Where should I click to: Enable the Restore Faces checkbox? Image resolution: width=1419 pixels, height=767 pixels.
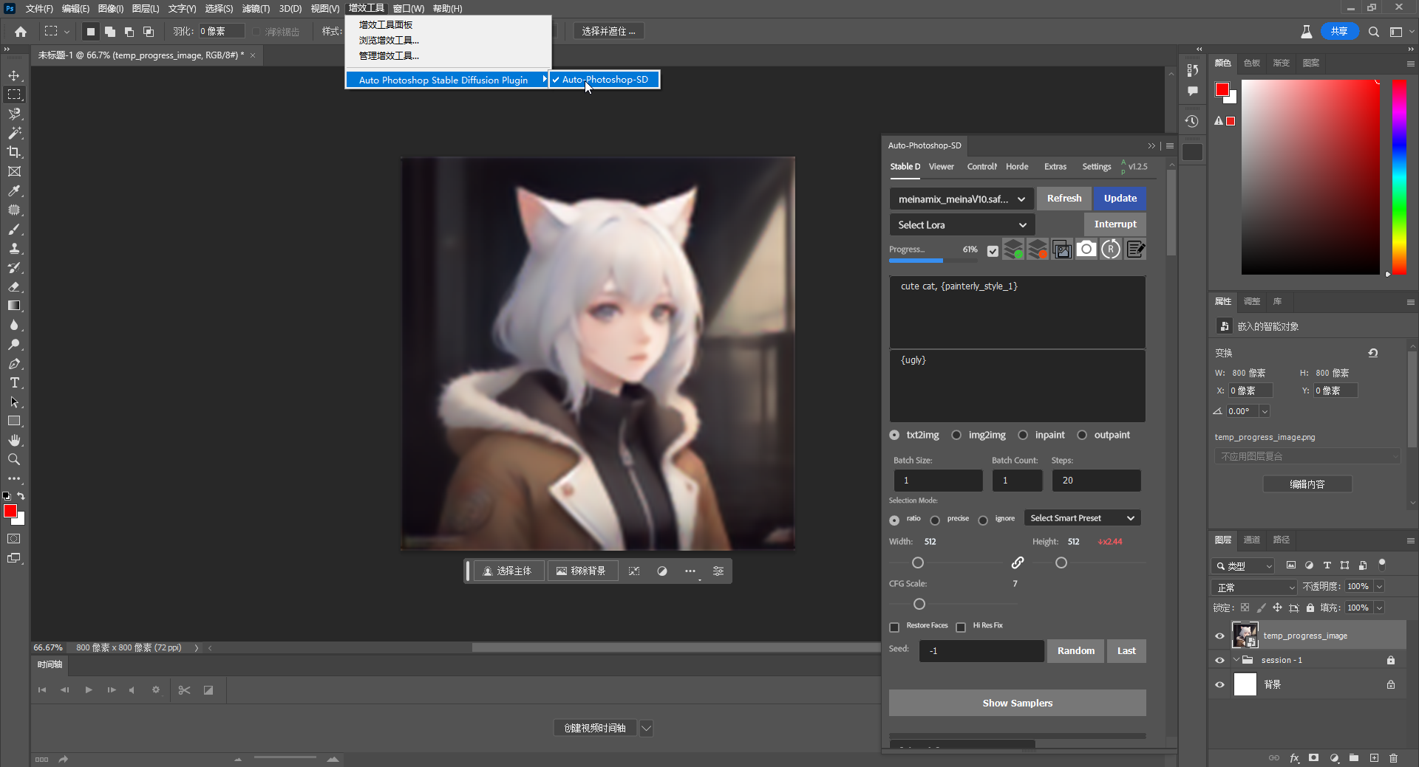pyautogui.click(x=894, y=626)
